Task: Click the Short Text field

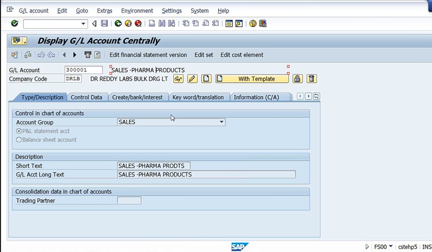Action: point(154,166)
